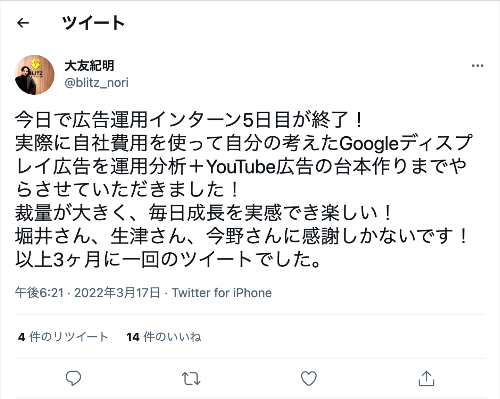Retweet this post using the retweet icon
Viewport: 500px width, 399px height.
click(x=191, y=379)
